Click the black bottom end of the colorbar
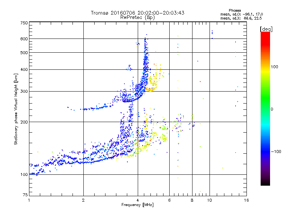The image size is (290, 218). click(265, 183)
